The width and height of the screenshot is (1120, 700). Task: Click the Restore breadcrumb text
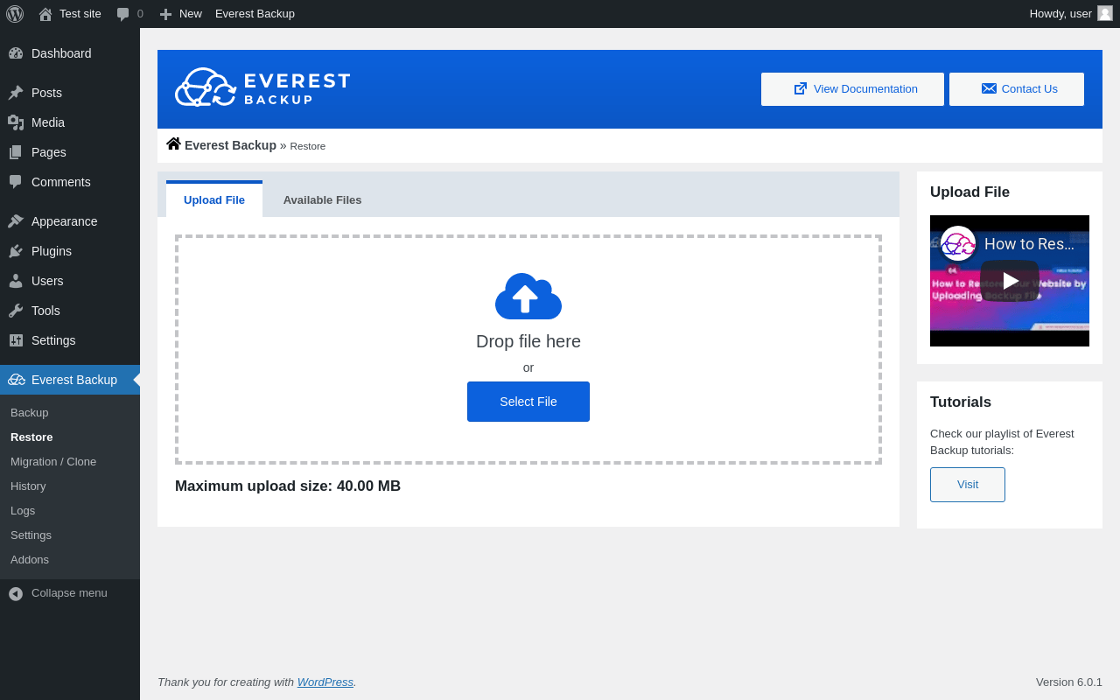click(308, 146)
